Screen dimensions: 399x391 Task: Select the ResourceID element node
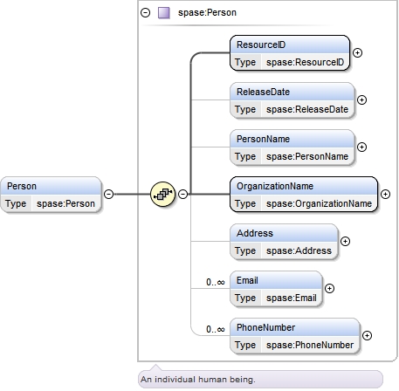(290, 53)
